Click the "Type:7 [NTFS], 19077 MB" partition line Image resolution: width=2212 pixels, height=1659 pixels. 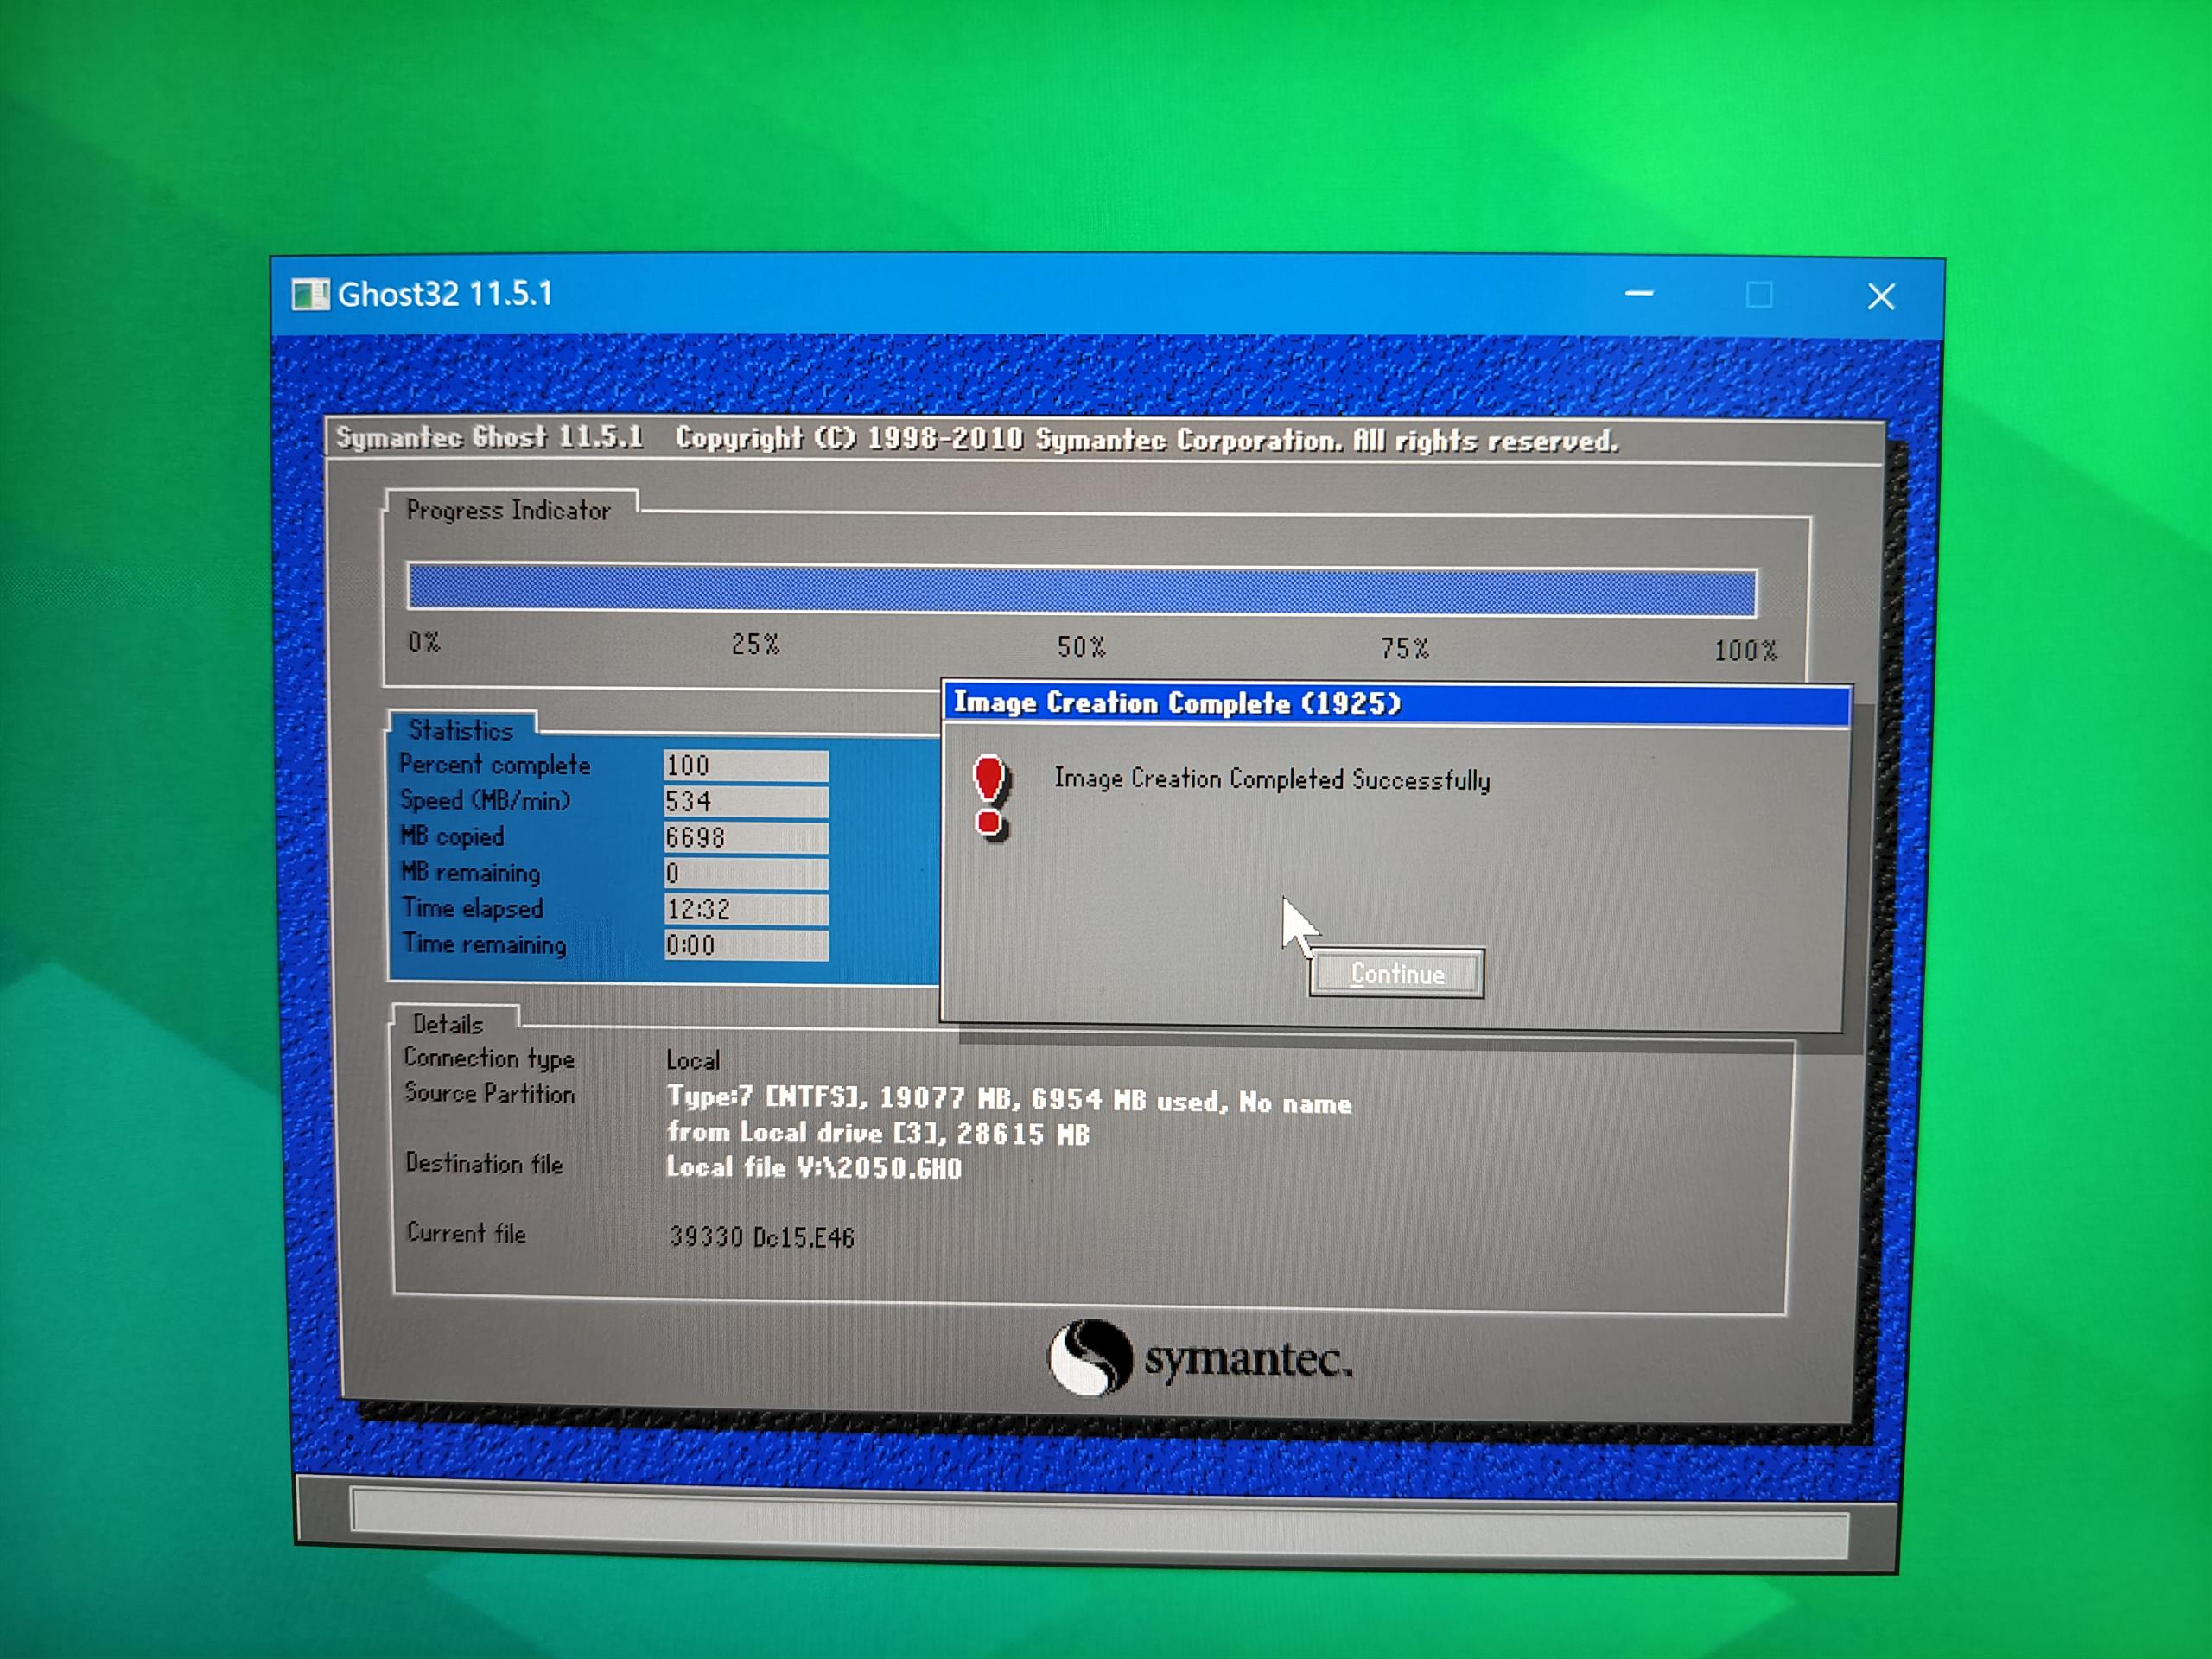pyautogui.click(x=1010, y=1100)
